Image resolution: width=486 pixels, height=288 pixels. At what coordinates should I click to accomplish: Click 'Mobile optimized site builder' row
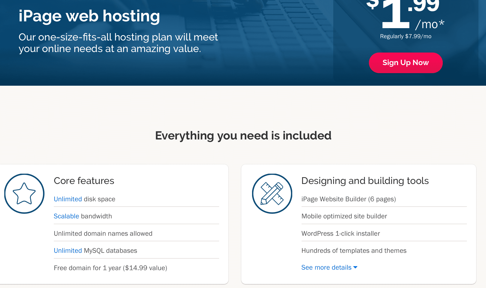point(384,216)
